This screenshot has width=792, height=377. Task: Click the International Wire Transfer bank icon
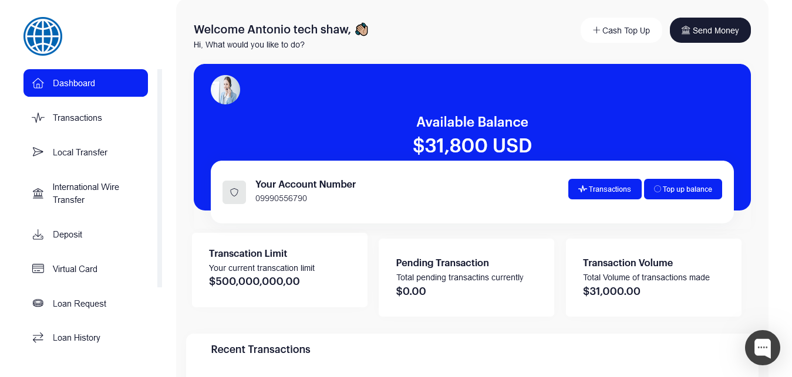pos(38,193)
